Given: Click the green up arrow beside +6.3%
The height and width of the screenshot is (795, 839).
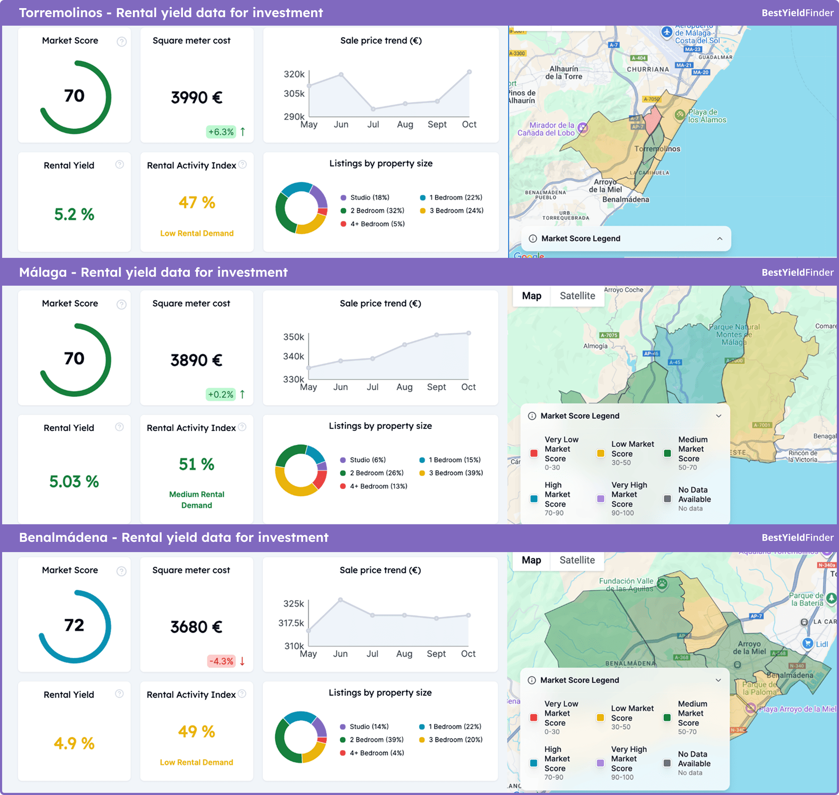Looking at the screenshot, I should click(243, 132).
